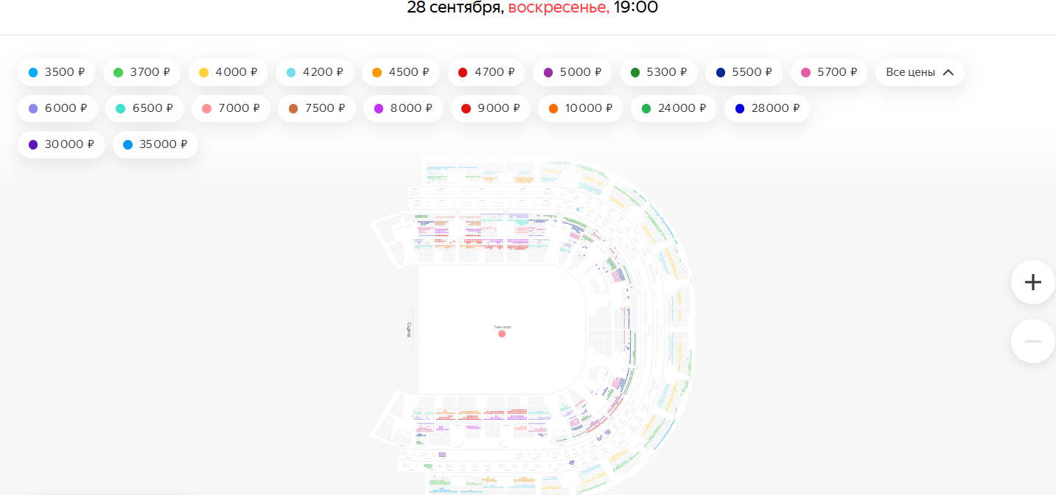Filter seats by 3500 ₽ price
The width and height of the screenshot is (1056, 495).
[x=57, y=72]
